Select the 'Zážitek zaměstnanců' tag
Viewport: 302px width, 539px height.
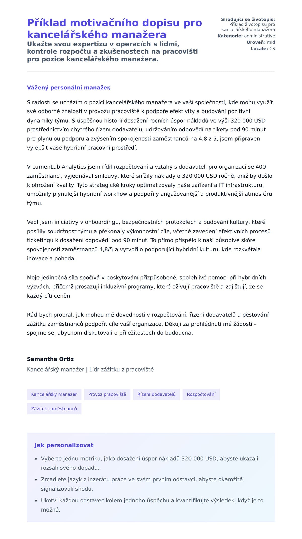(54, 409)
